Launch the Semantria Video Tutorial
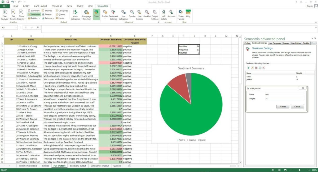 180,15
